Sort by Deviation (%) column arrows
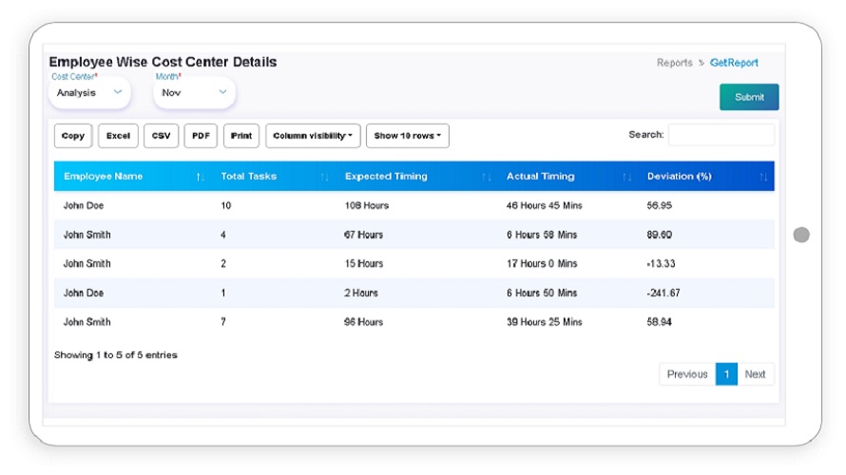 coord(763,177)
